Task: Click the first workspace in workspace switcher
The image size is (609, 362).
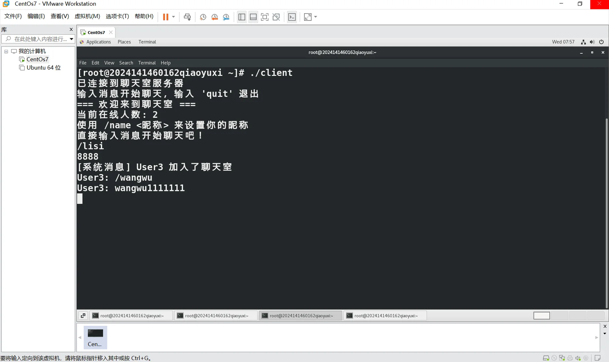Action: click(x=542, y=316)
